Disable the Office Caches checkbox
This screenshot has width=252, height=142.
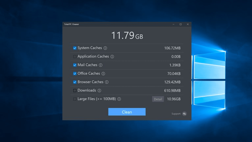pyautogui.click(x=75, y=74)
